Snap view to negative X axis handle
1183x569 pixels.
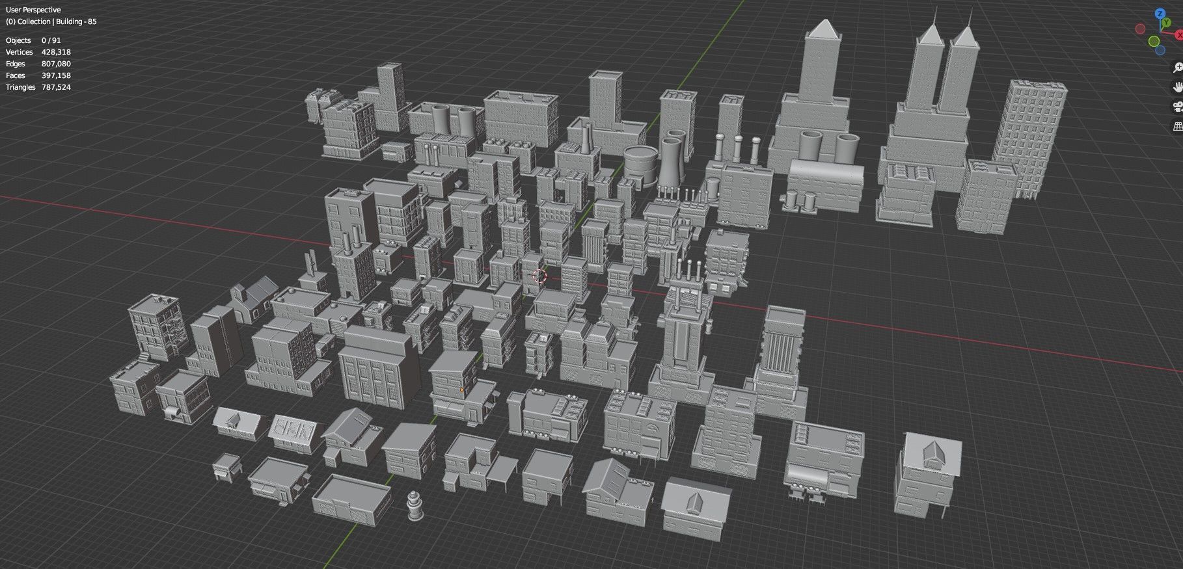click(x=1140, y=29)
